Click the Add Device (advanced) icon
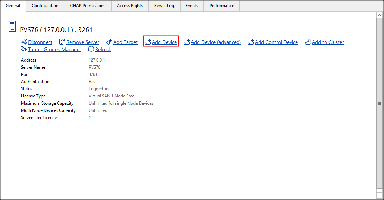384x200 pixels. click(187, 42)
